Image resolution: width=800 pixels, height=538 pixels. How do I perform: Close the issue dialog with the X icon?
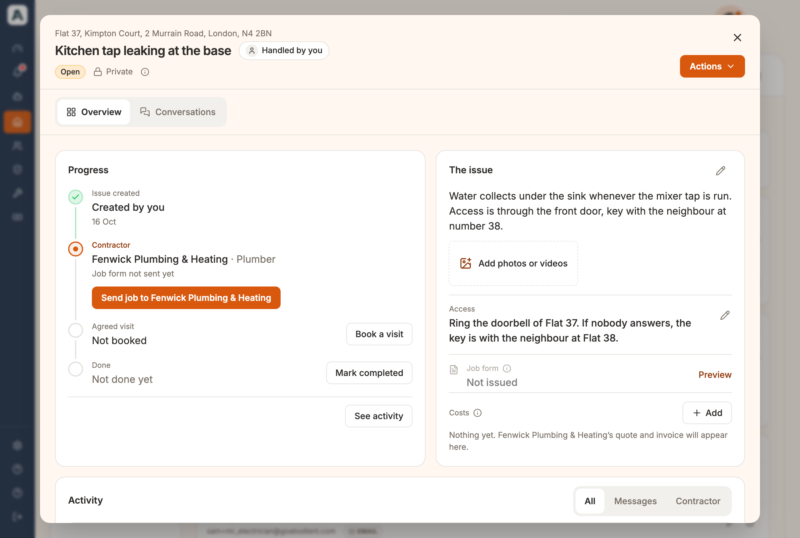tap(737, 38)
